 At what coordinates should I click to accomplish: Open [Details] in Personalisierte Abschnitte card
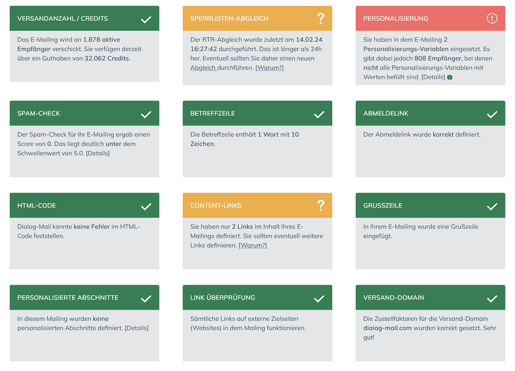[x=137, y=328]
